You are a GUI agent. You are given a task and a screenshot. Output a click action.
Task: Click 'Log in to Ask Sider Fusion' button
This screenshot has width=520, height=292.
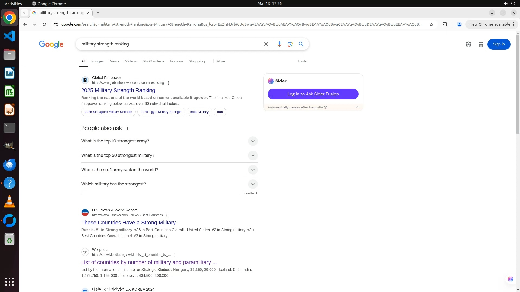click(x=313, y=94)
